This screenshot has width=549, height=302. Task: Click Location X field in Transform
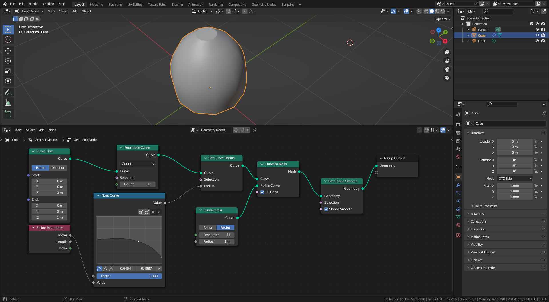pos(515,141)
